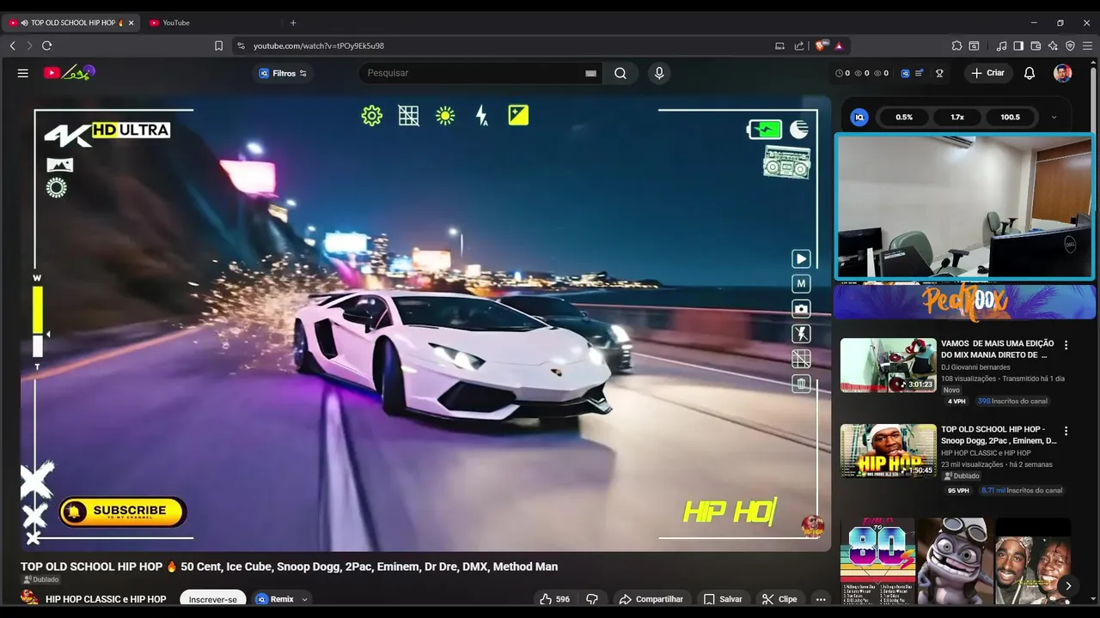
Task: View site settings icon in address bar
Action: [x=241, y=45]
